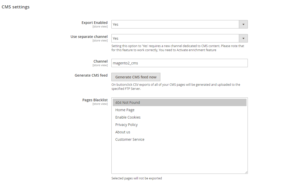This screenshot has width=297, height=185.
Task: Click the Generate CMS feed label
Action: 91,75
